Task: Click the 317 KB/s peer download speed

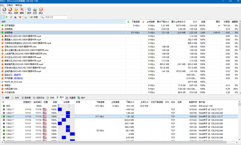Action: tap(100, 117)
